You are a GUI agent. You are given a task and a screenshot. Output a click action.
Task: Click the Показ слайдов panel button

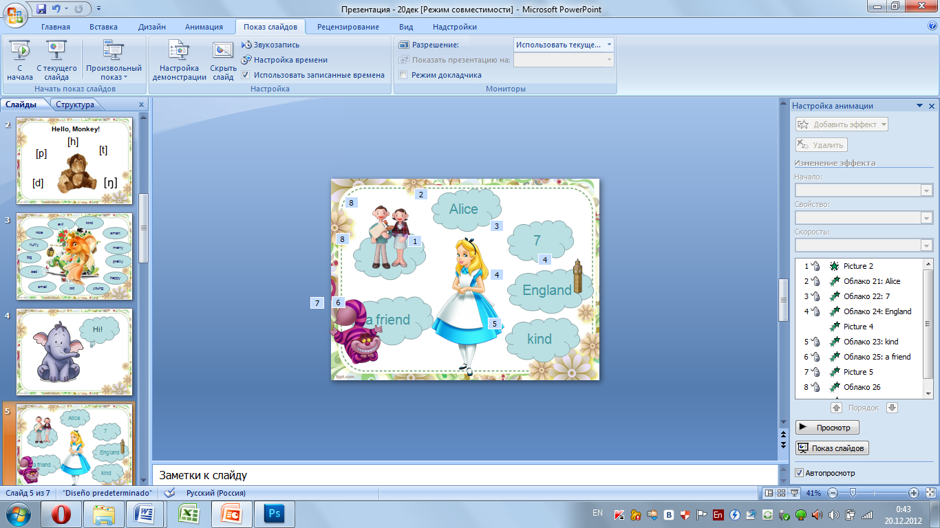pyautogui.click(x=832, y=448)
